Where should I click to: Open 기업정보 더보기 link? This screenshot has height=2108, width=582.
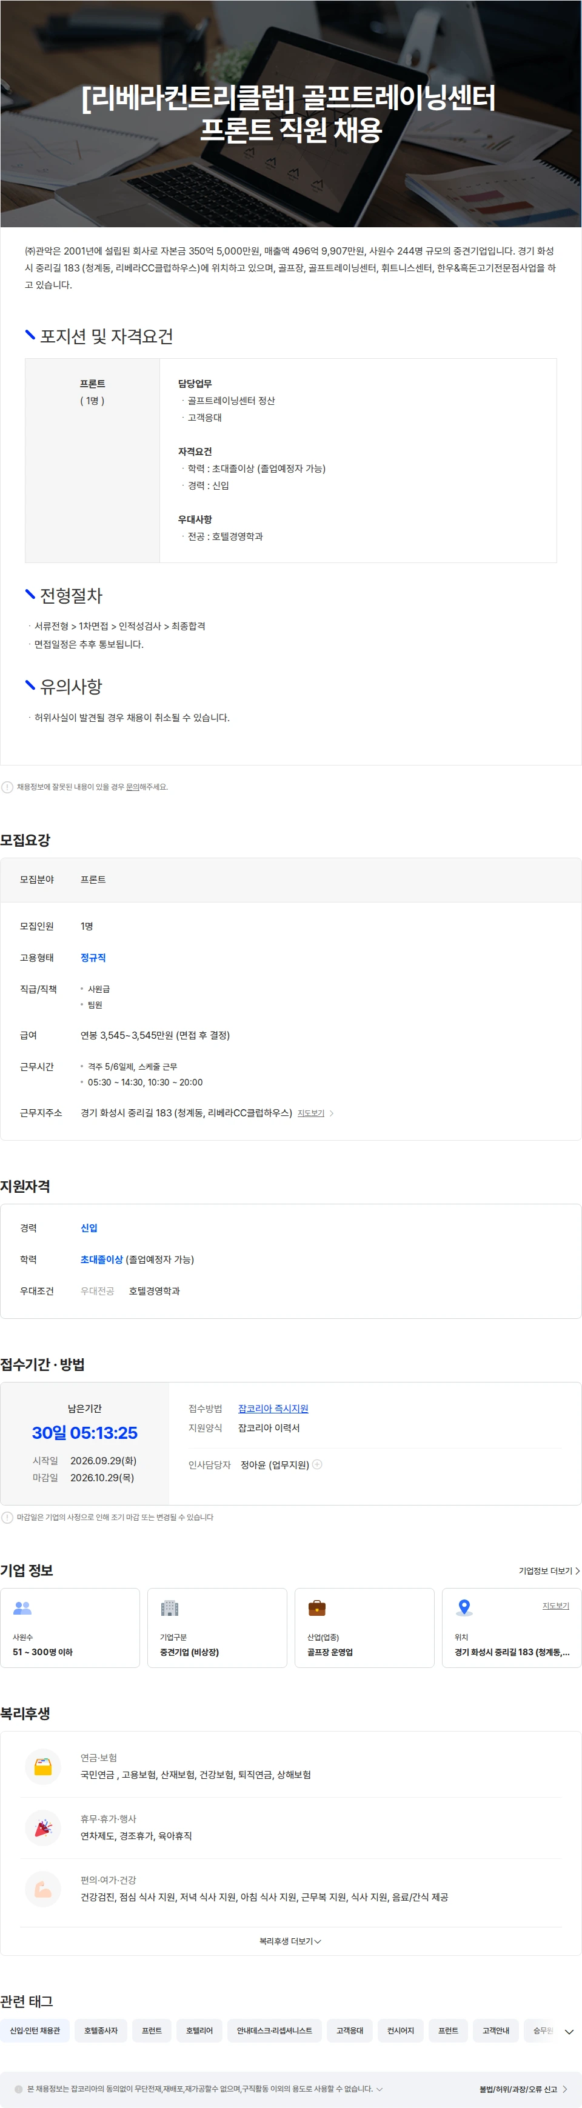tap(549, 1570)
